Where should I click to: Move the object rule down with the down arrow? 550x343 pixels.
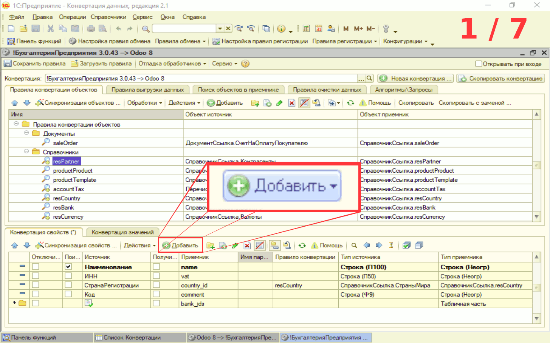[27, 103]
